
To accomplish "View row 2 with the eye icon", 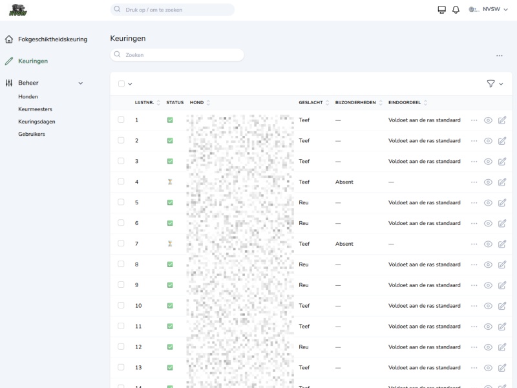I will pyautogui.click(x=489, y=141).
